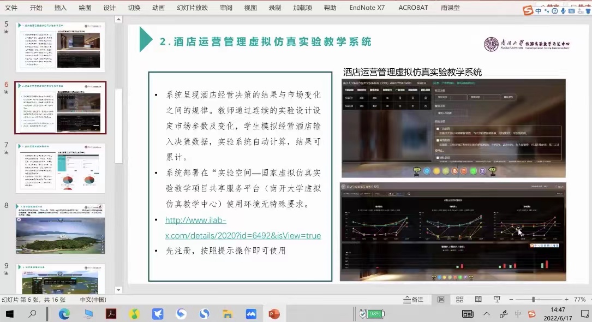
Task: Open the 动画 ribbon tab
Action: pyautogui.click(x=158, y=8)
